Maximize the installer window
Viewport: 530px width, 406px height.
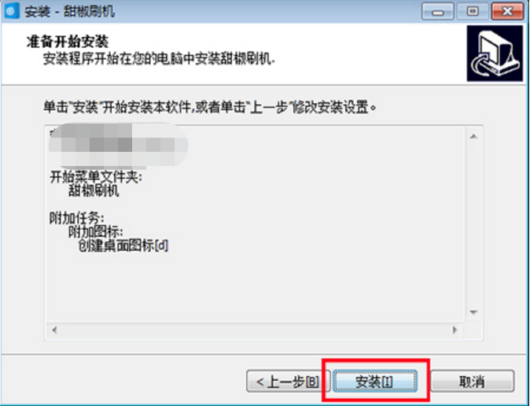point(472,12)
